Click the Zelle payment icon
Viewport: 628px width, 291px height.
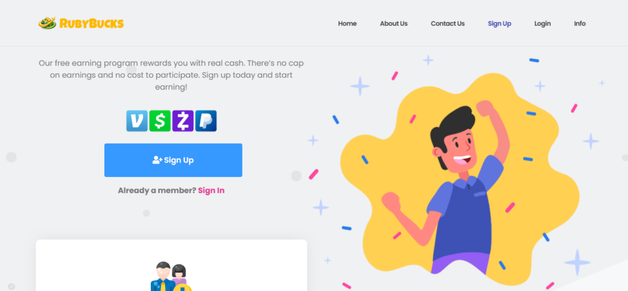pyautogui.click(x=183, y=121)
